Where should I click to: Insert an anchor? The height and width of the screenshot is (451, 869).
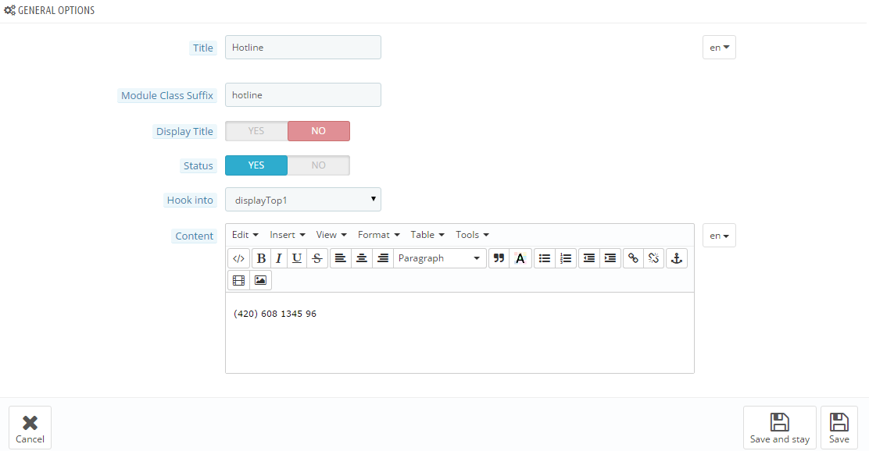click(677, 258)
